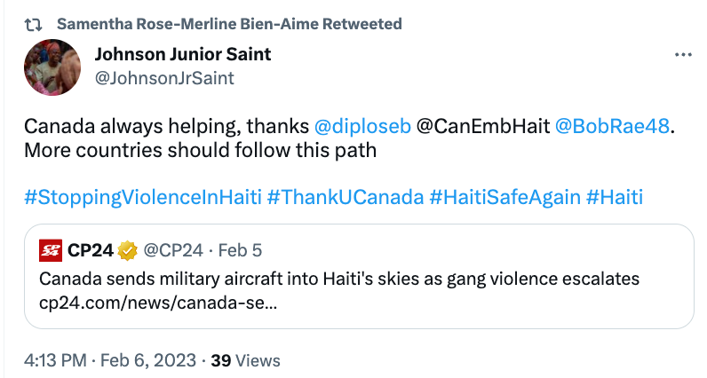This screenshot has height=378, width=707.
Task: Open the @JohnsonJrSaint handle
Action: pos(164,78)
